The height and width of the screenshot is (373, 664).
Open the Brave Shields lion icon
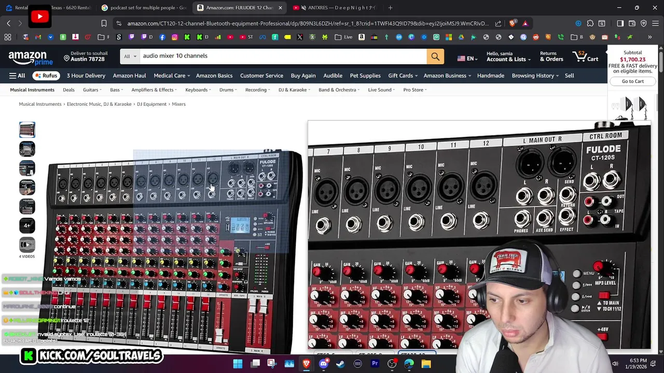click(513, 23)
